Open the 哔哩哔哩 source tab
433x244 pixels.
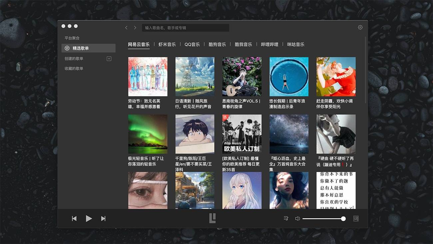[269, 44]
